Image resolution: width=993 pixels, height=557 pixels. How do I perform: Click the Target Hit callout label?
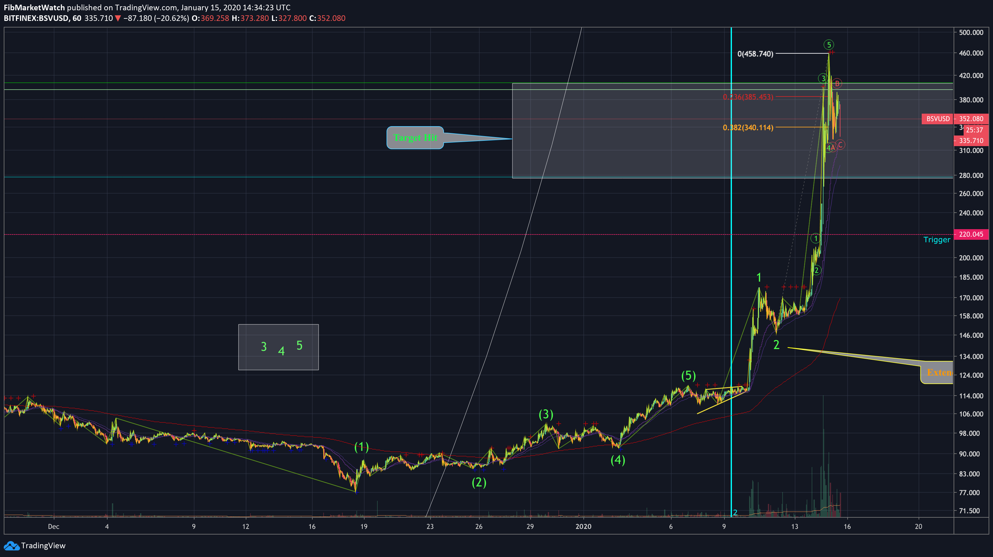(415, 137)
